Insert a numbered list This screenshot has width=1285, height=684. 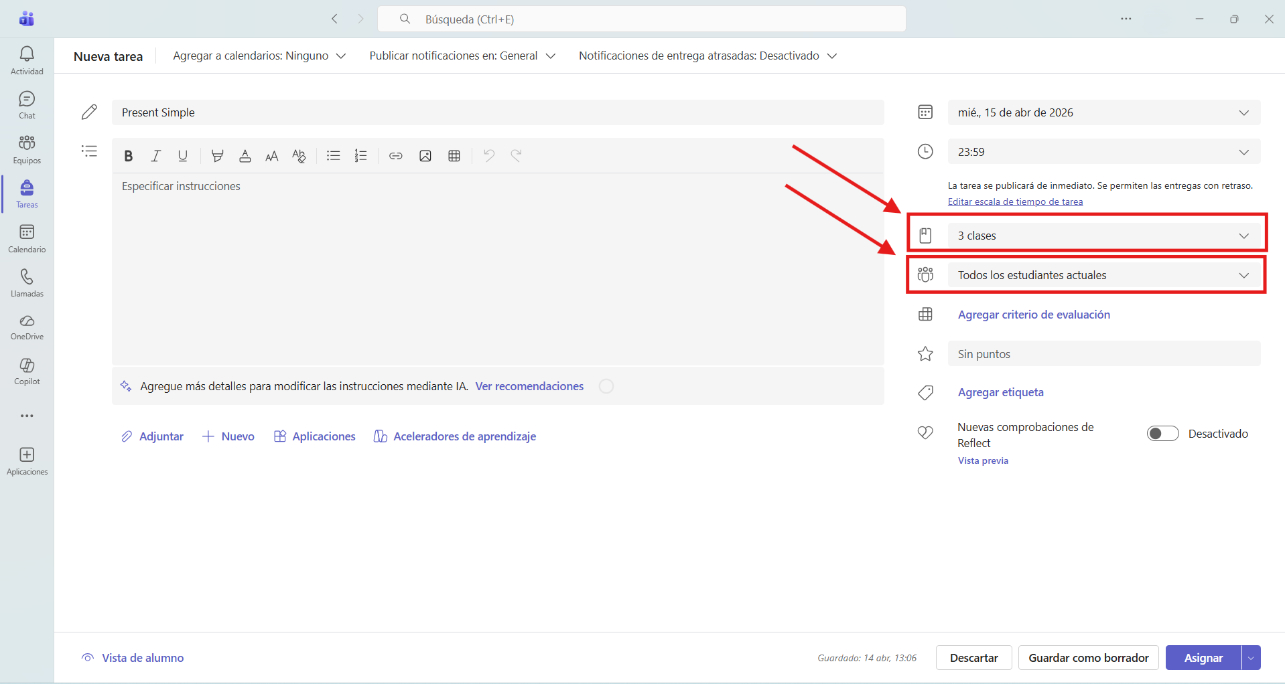(x=360, y=156)
